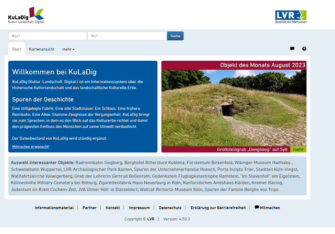Open Wikinger Museum Haithabu
This screenshot has height=234, width=335.
pos(262,163)
